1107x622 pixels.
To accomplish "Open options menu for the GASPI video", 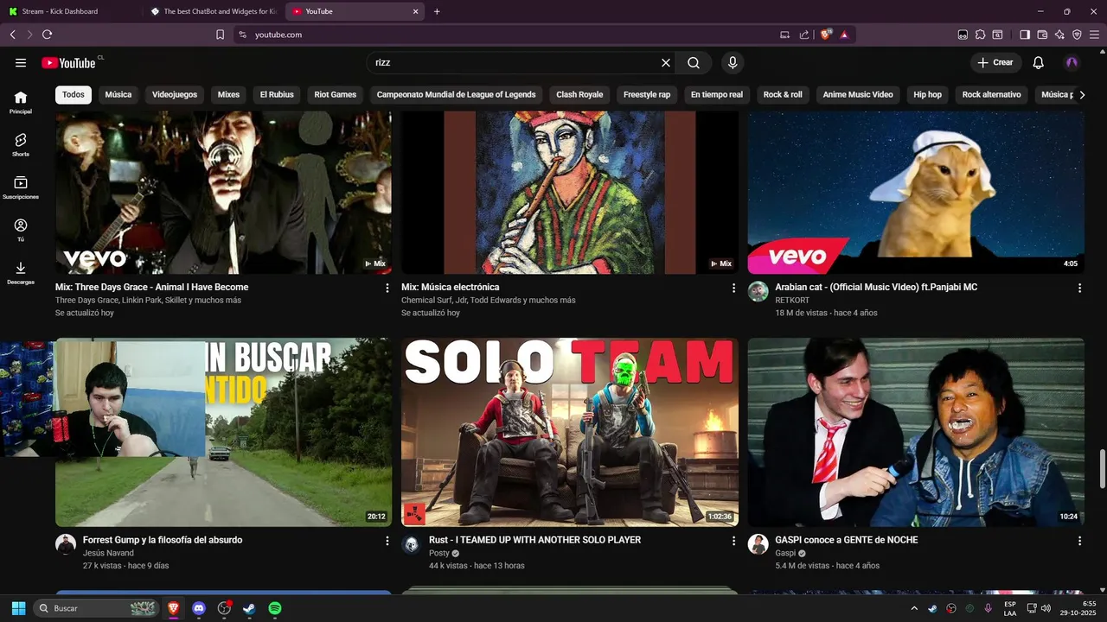I will [x=1079, y=541].
